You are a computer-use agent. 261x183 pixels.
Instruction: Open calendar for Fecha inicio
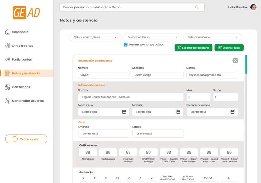point(124,112)
